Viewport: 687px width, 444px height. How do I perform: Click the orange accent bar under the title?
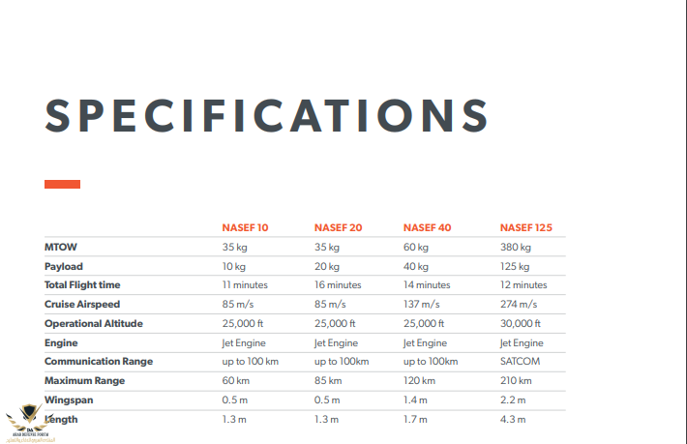click(x=62, y=185)
